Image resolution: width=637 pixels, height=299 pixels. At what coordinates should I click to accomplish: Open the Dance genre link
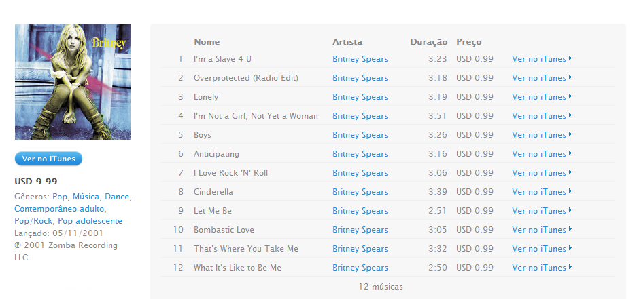pos(117,197)
